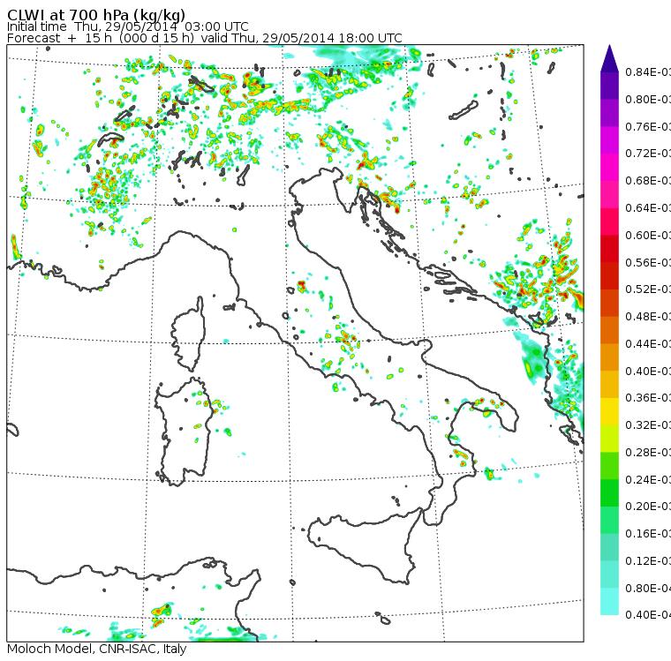Screen dimensions: 671x661
Task: Select swatch between 0.52E-03 and 0.56E-03
Action: 609,276
